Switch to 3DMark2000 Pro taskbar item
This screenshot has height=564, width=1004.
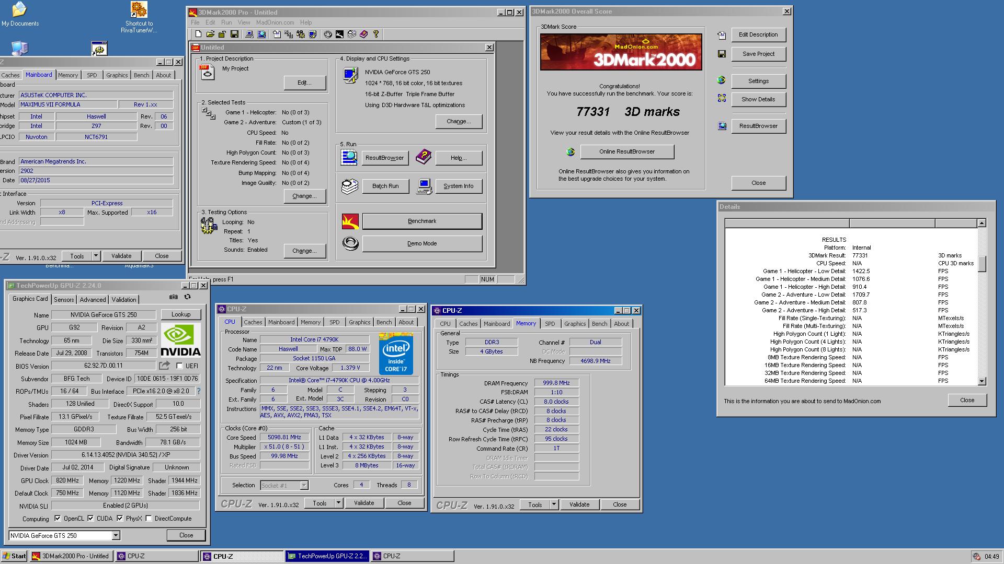coord(71,556)
